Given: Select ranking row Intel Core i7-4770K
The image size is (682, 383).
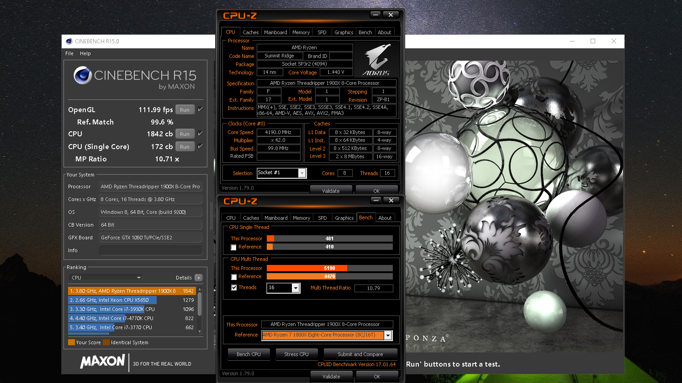Looking at the screenshot, I should pos(132,318).
